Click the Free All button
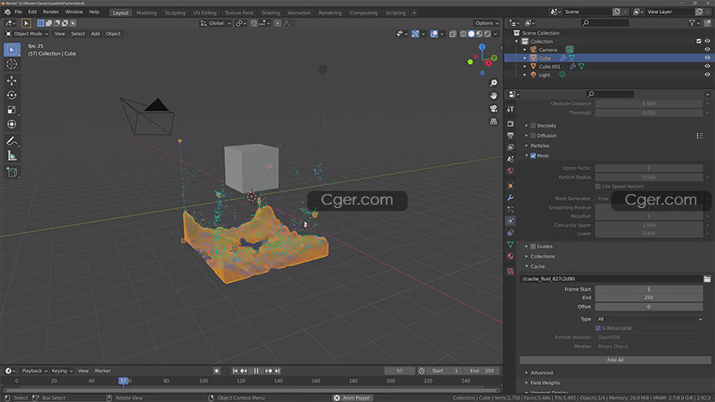The image size is (715, 402). coord(615,360)
